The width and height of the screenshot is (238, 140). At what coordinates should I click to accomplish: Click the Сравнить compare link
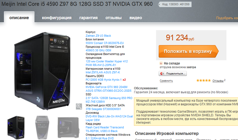click(x=166, y=81)
